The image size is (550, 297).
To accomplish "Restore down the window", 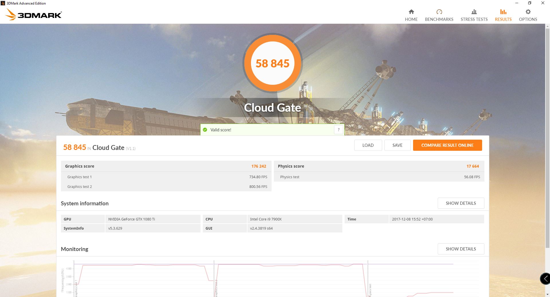I will [530, 3].
